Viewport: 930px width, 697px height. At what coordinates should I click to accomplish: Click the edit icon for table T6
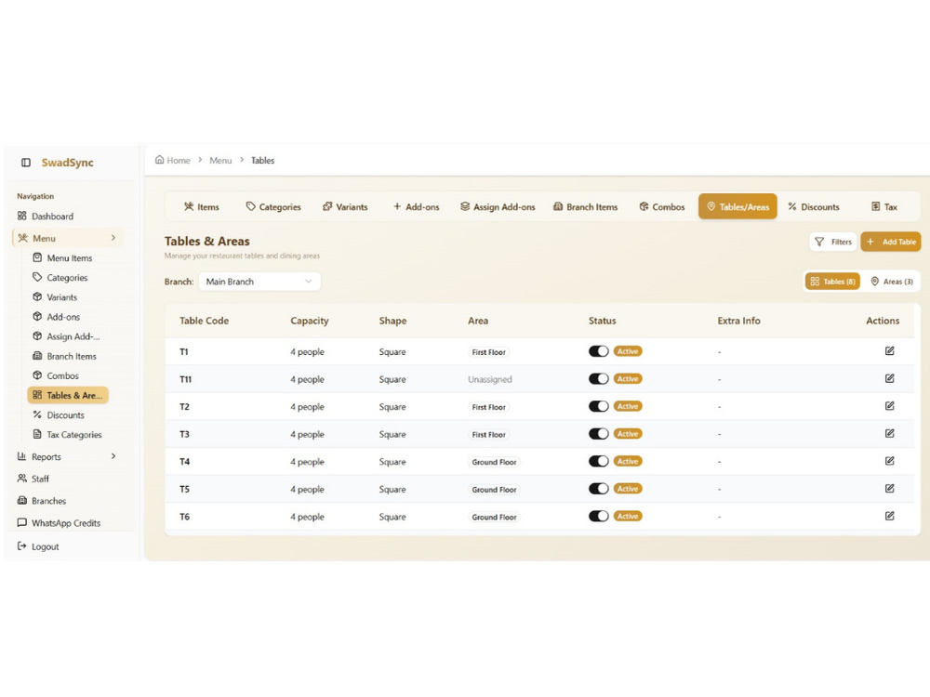(x=889, y=516)
